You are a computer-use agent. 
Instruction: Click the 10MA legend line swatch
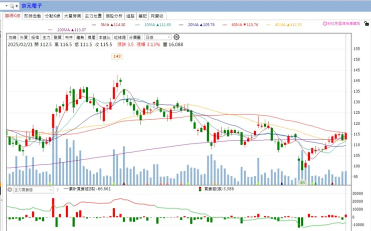click(x=137, y=25)
